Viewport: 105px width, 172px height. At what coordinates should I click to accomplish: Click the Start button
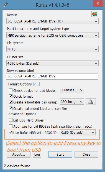coord(60,155)
